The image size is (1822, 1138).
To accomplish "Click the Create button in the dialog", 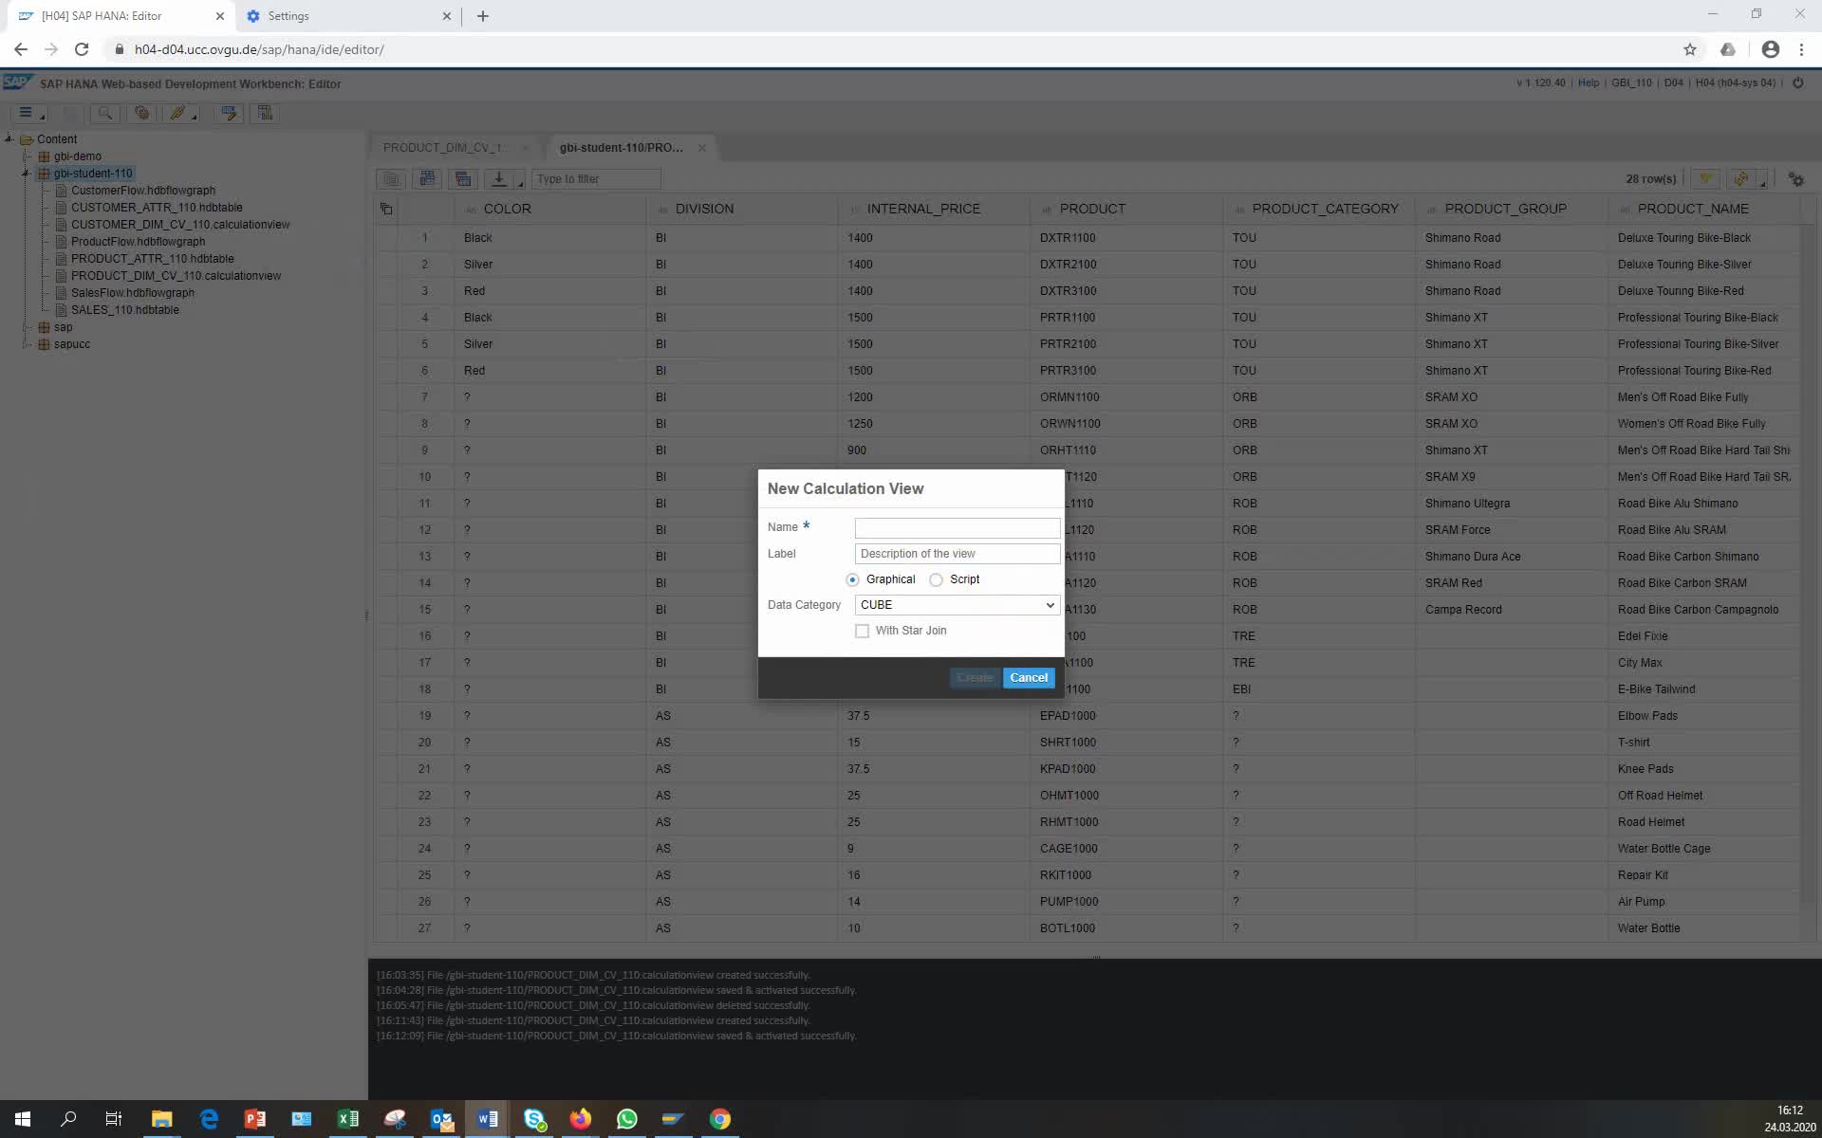I will coord(975,677).
